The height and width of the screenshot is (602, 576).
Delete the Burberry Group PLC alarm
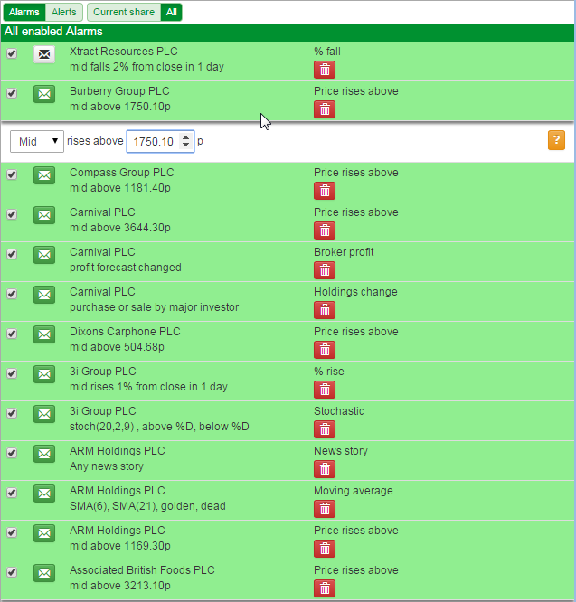tap(325, 109)
